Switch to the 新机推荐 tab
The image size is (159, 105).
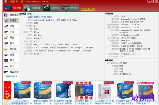(70, 8)
